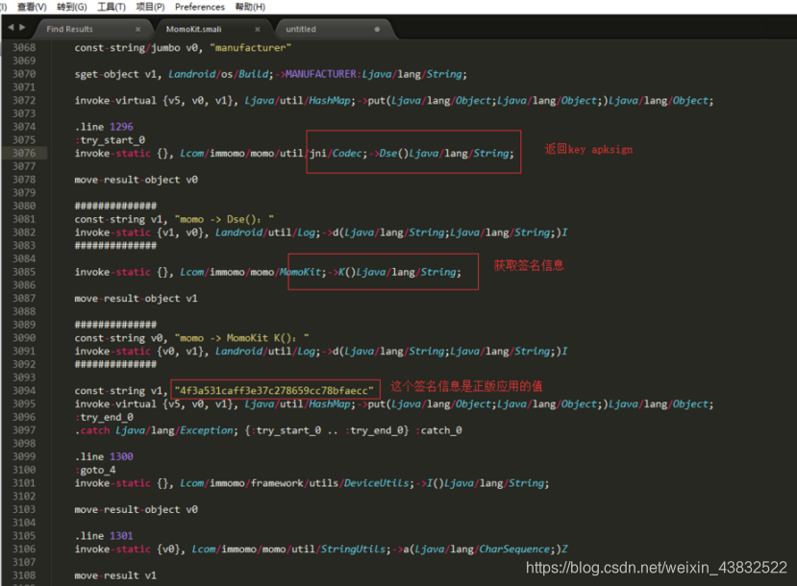
Task: Click the "momo -> Dse(): " string
Action: [224, 219]
